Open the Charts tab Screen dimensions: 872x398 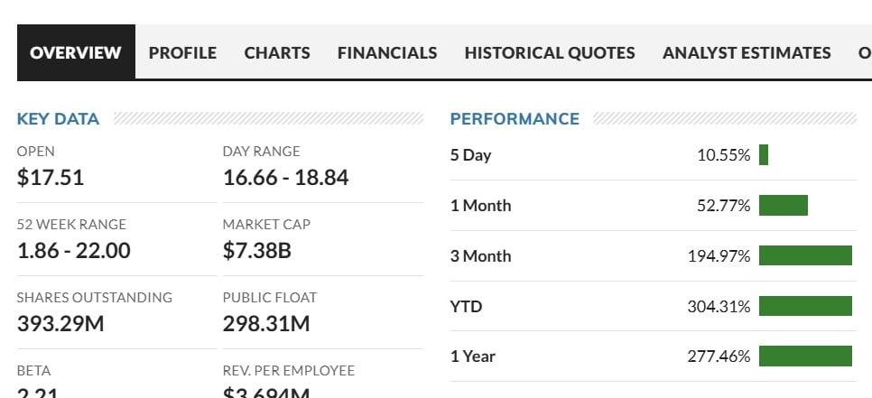tap(277, 52)
